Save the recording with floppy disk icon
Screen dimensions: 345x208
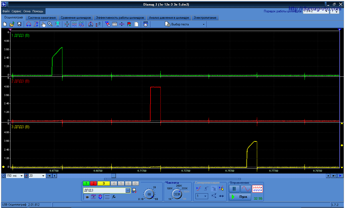pyautogui.click(x=19, y=24)
